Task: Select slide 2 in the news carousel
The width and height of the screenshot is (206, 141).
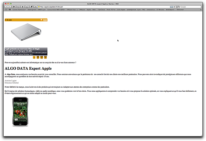Action: coord(38,57)
